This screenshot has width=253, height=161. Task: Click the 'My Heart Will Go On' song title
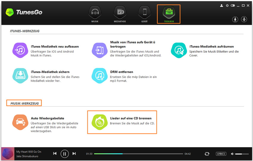coord(29,152)
